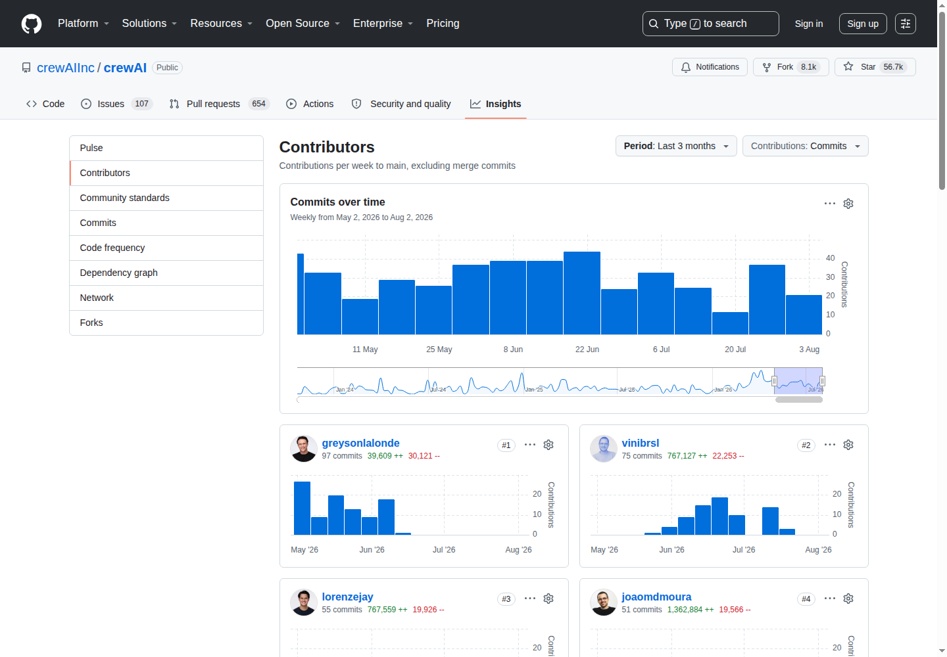Click lorenzejay's 55 commits link
This screenshot has width=947, height=657.
pos(342,610)
